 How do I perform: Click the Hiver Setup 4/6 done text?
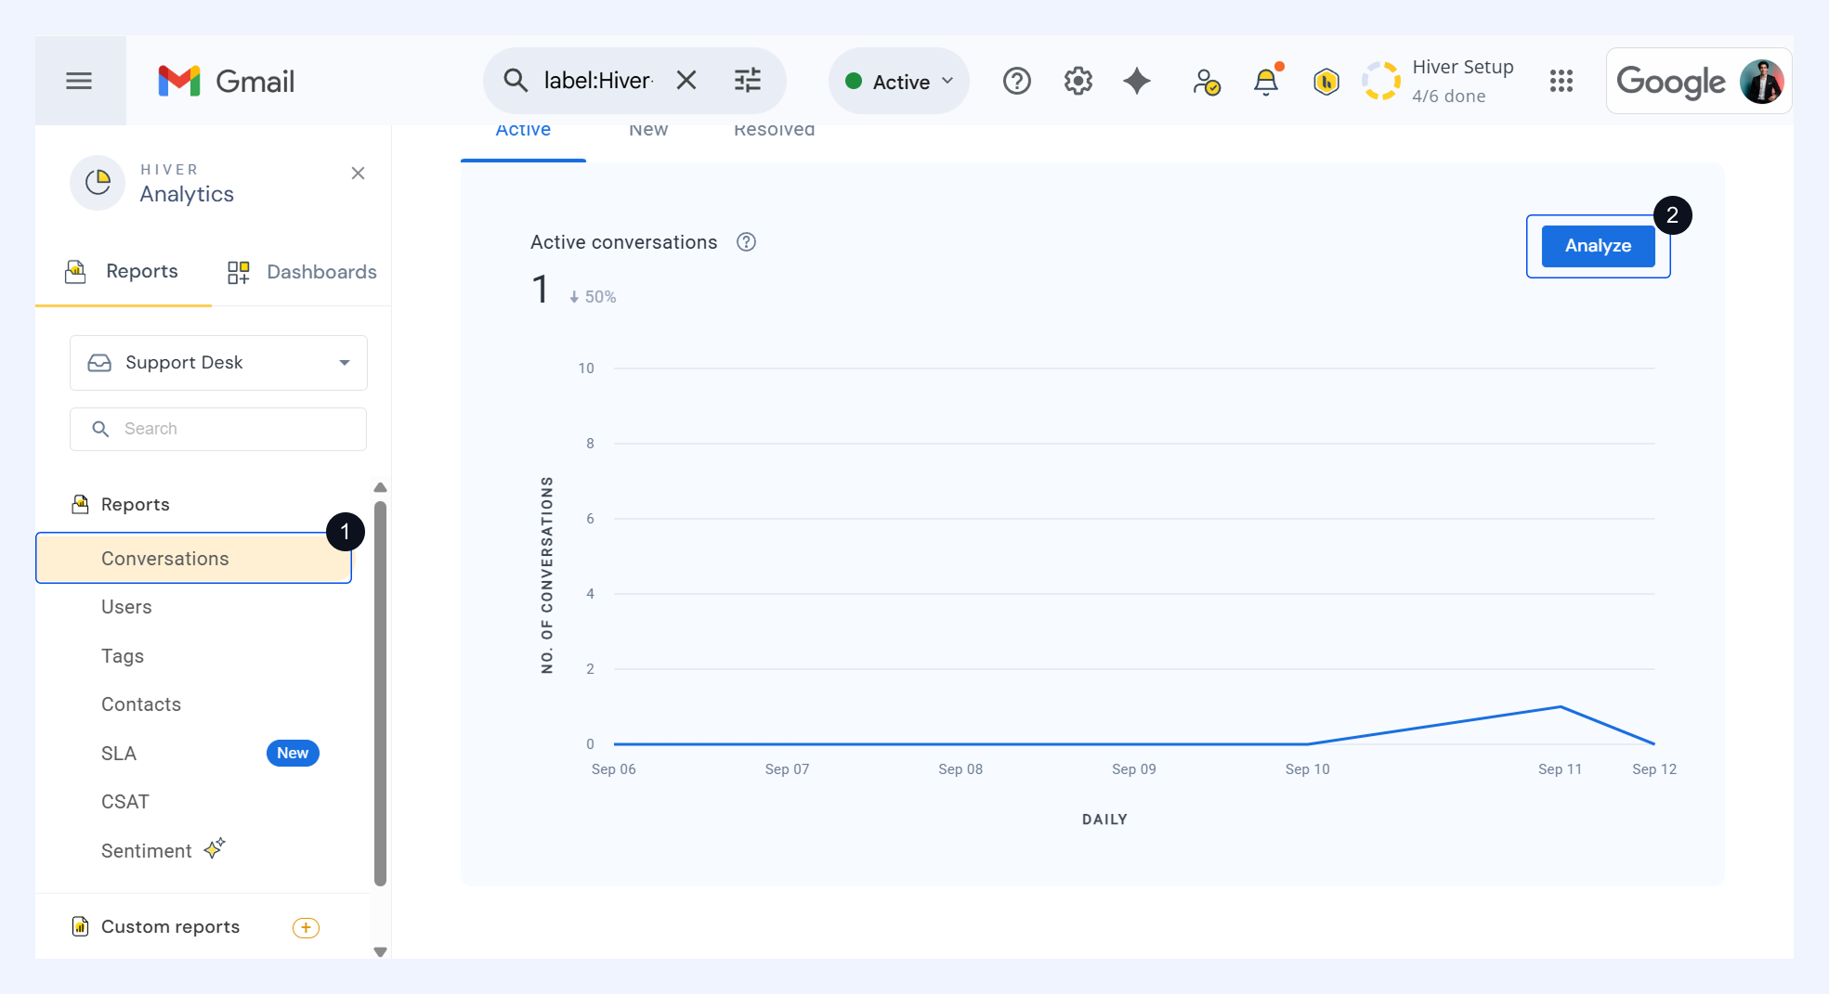(x=1463, y=82)
